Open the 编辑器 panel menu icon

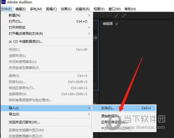coord(117,24)
